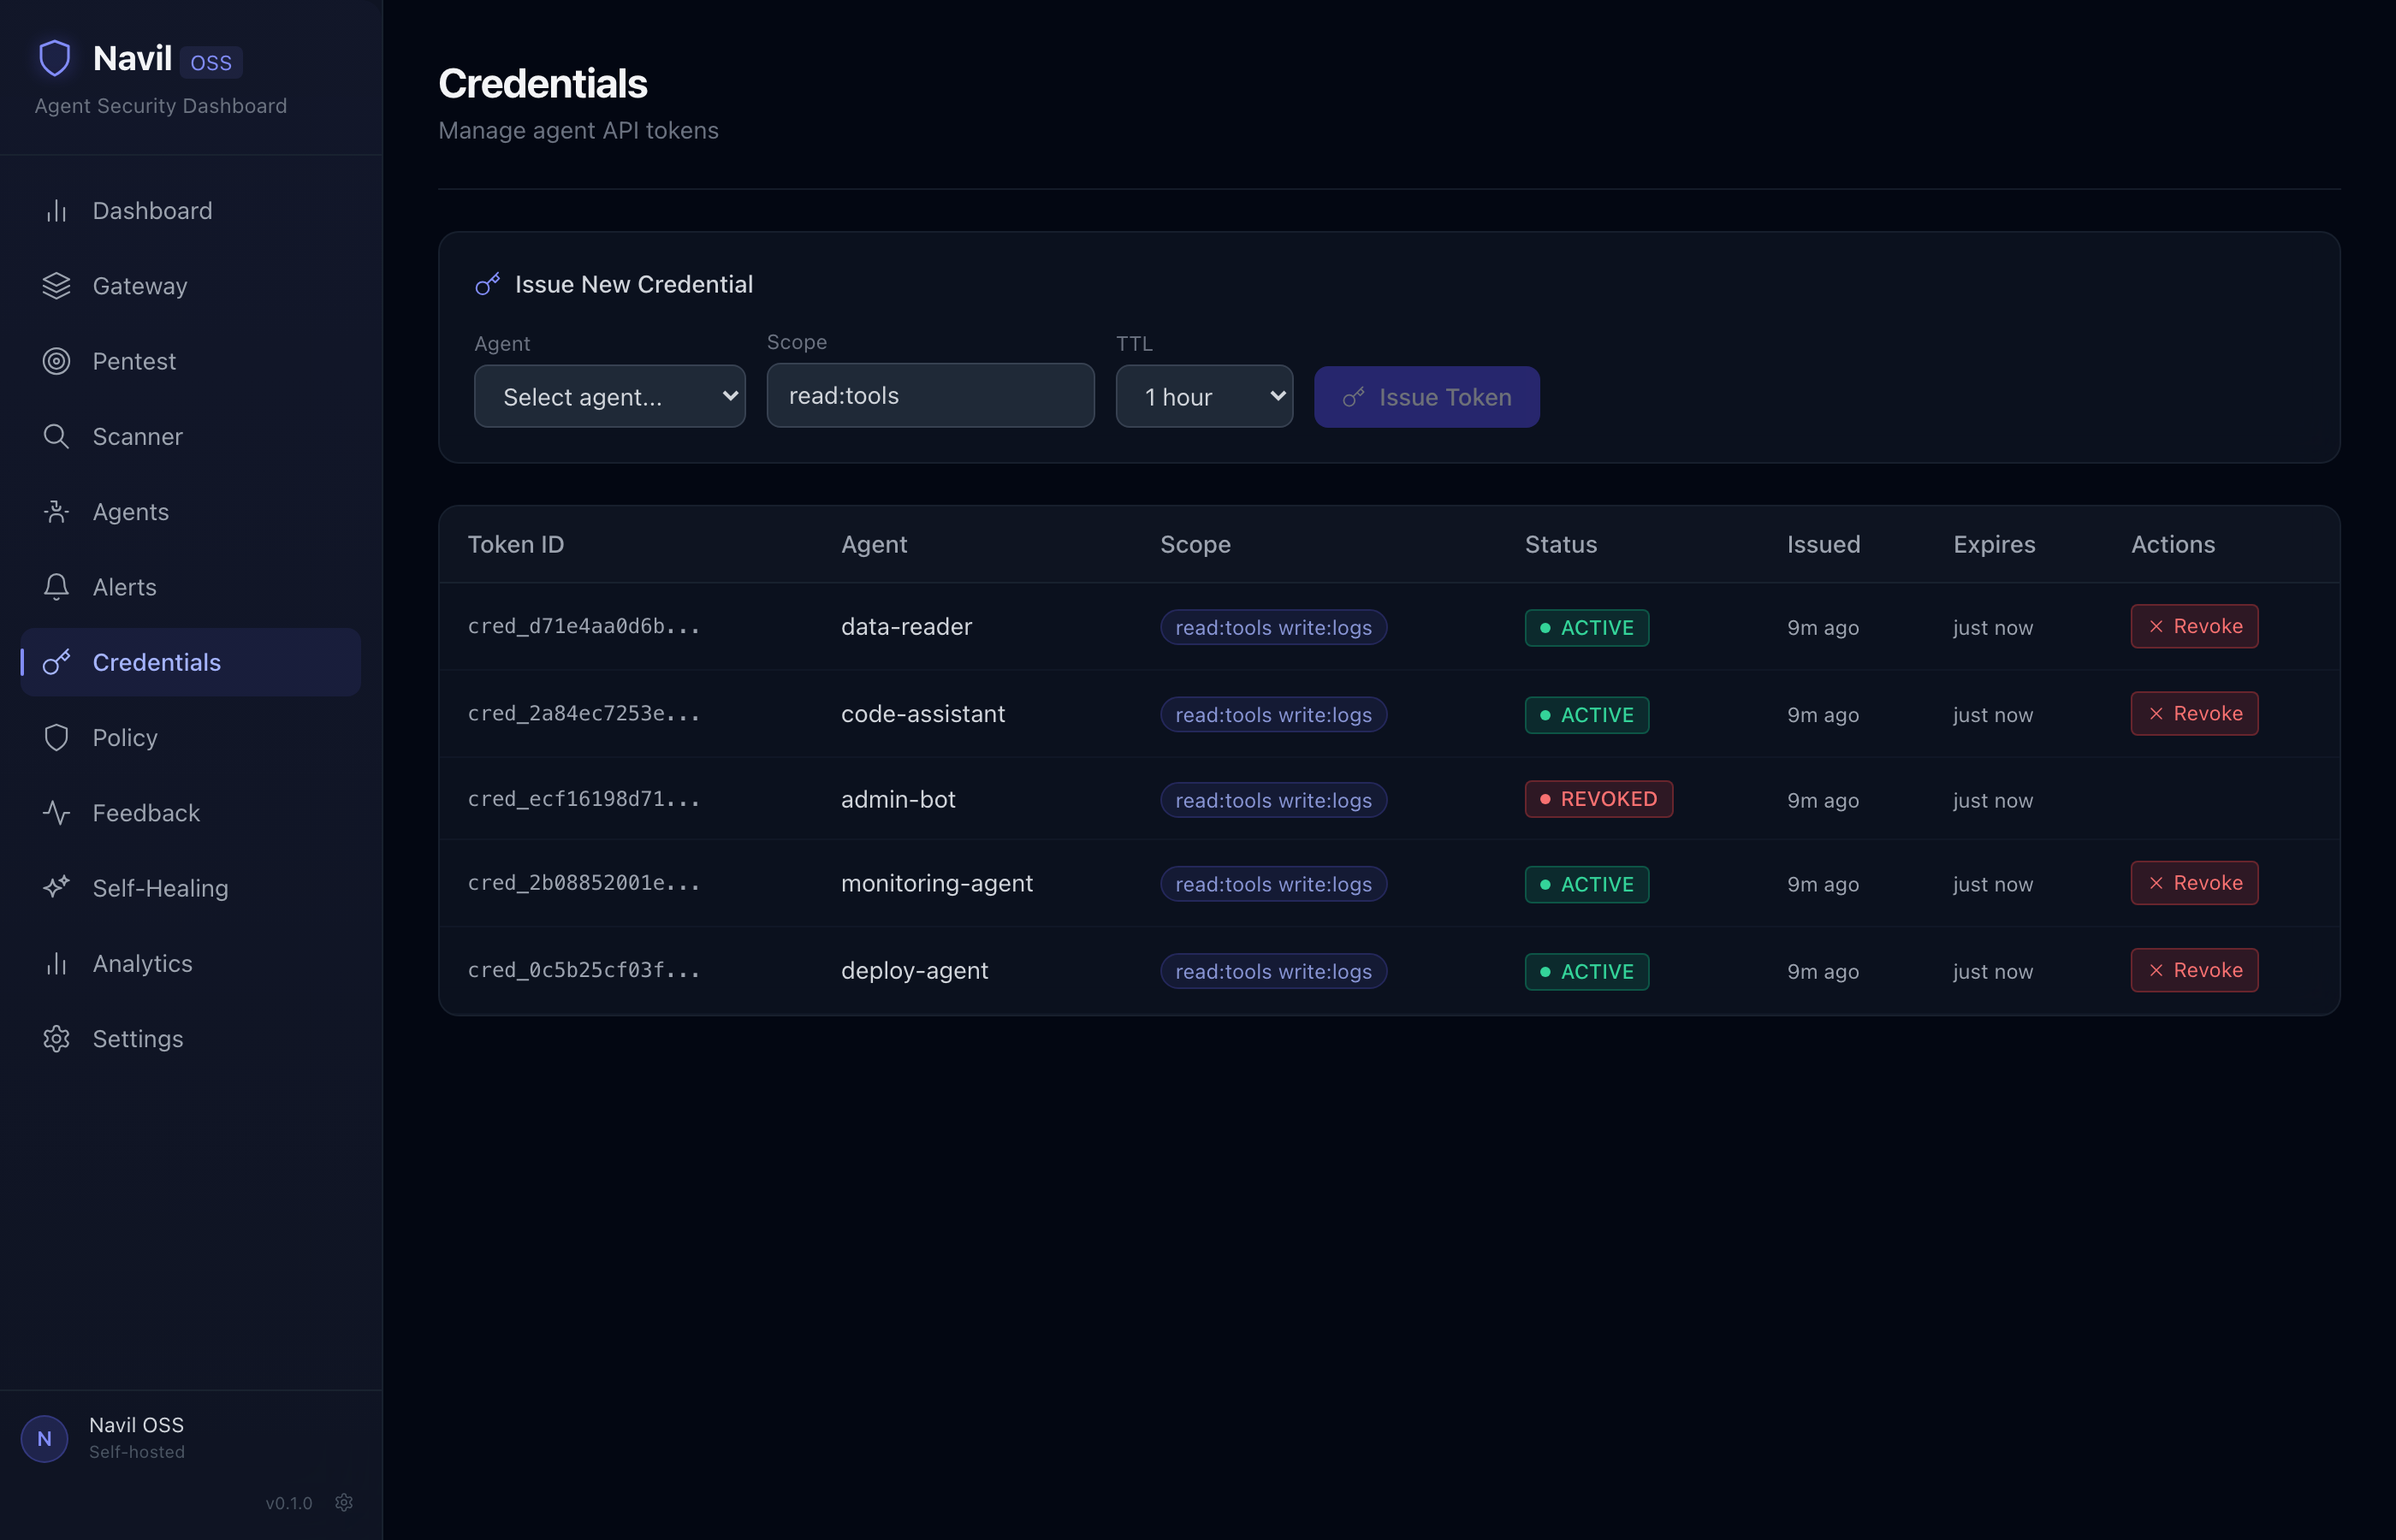Open Self-Healing via the sparkles icon
This screenshot has width=2396, height=1540.
56,887
